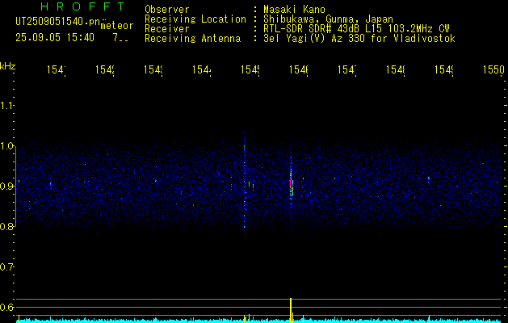Click the 1.0 frequency axis label
Viewport: 508px width, 323px height.
(6, 146)
